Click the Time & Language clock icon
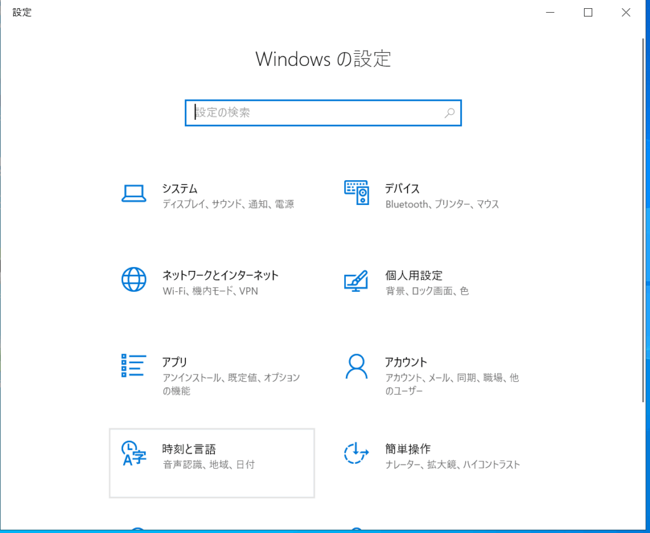The width and height of the screenshot is (650, 533). click(133, 453)
